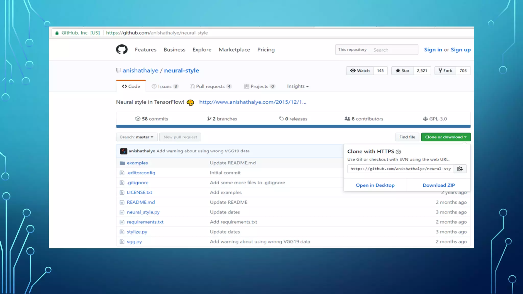Click the anishathalye commit avatar
This screenshot has width=523, height=294.
point(124,151)
